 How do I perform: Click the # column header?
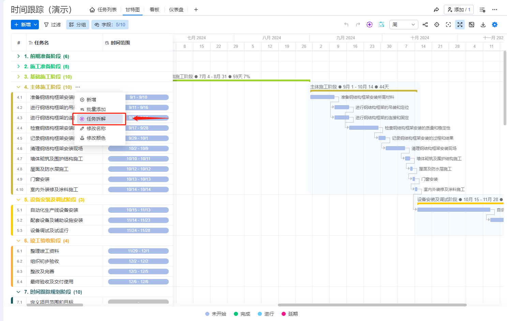19,43
